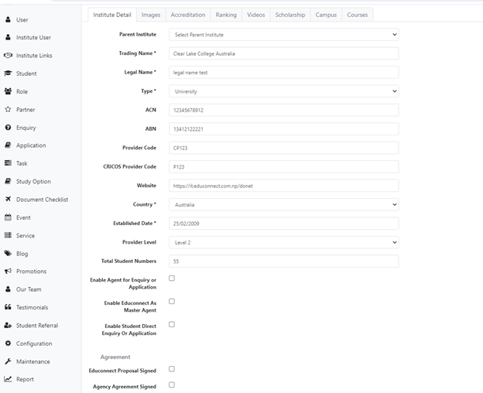Click the wrench Maintenance icon
The width and height of the screenshot is (483, 393).
click(8, 361)
